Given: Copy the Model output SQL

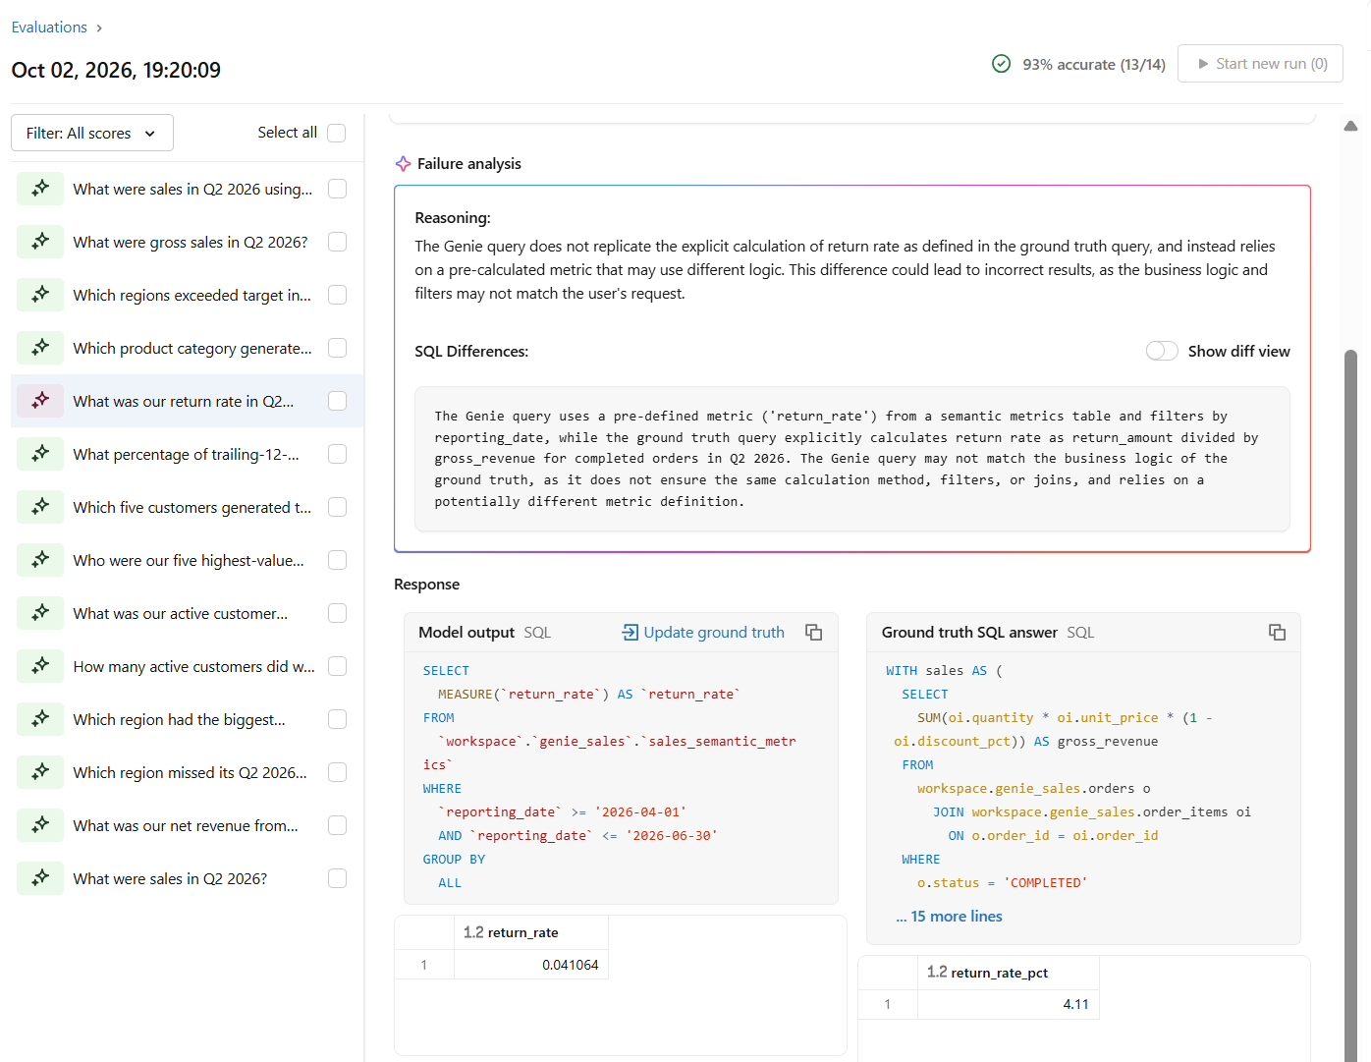Looking at the screenshot, I should [x=814, y=633].
